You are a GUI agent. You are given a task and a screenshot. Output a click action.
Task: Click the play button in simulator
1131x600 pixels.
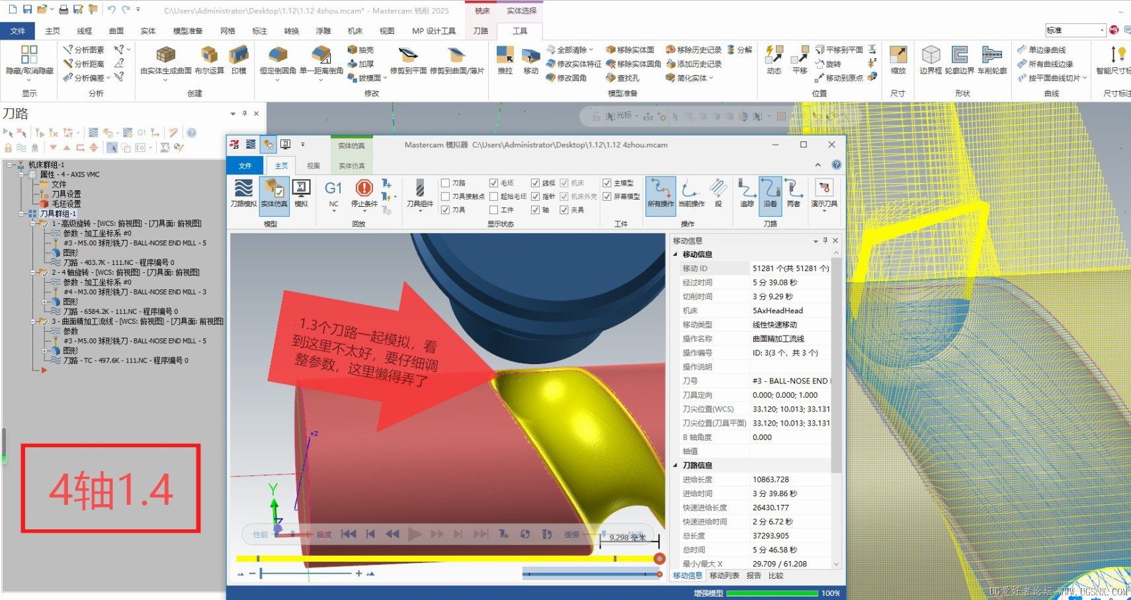point(415,534)
